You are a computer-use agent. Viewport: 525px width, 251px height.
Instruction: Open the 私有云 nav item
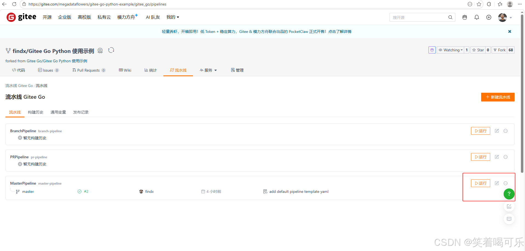pos(104,17)
